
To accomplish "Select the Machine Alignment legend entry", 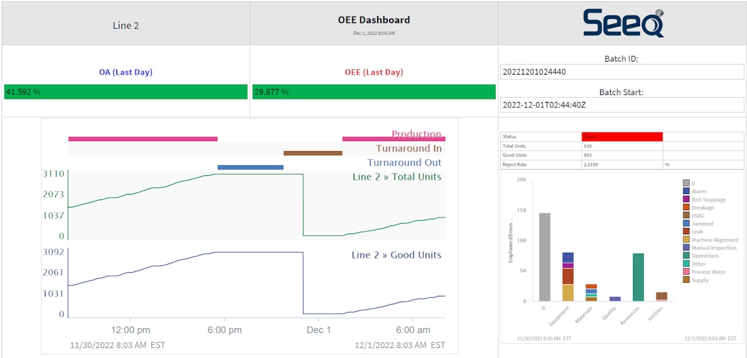I will coord(715,239).
